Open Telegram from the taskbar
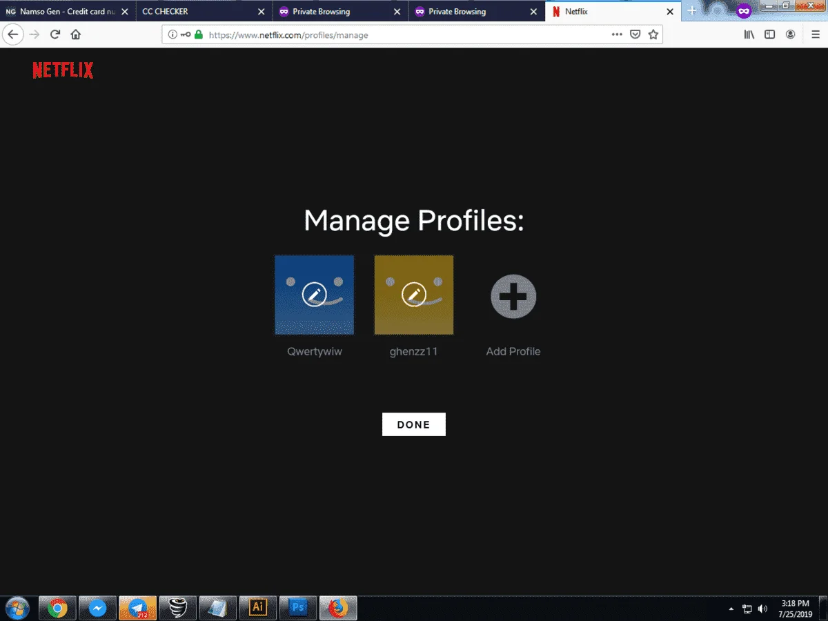Screen dimensions: 828x621 [x=137, y=608]
